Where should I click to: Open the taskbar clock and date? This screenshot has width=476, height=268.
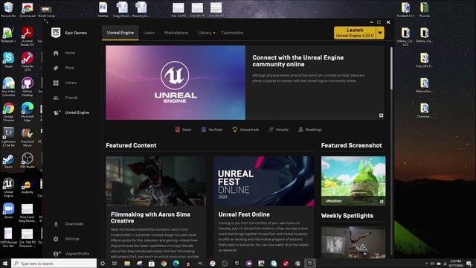point(455,263)
